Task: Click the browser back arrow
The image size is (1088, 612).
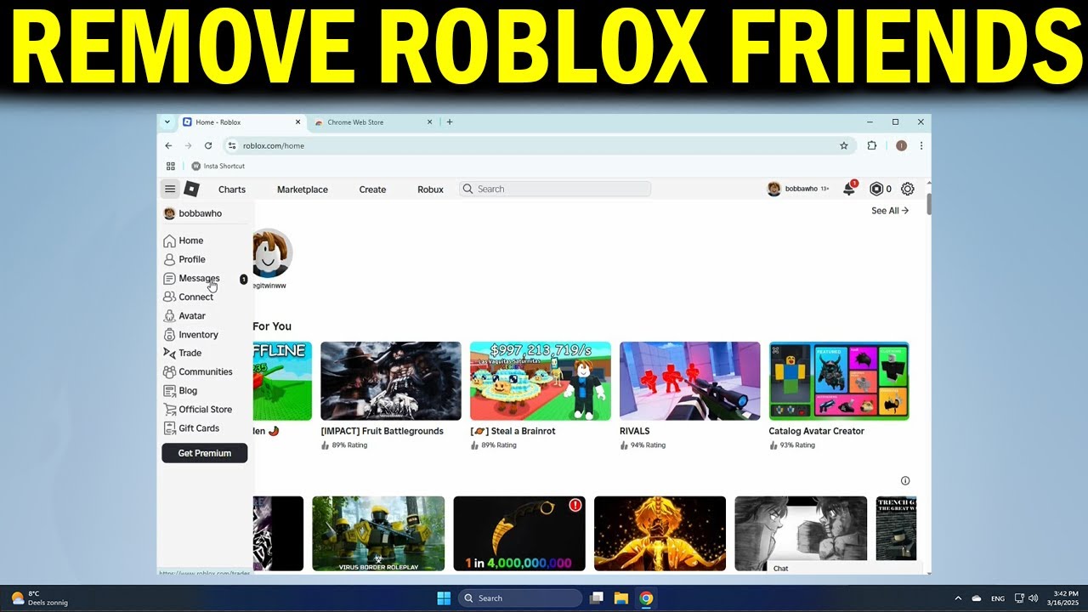Action: point(168,145)
